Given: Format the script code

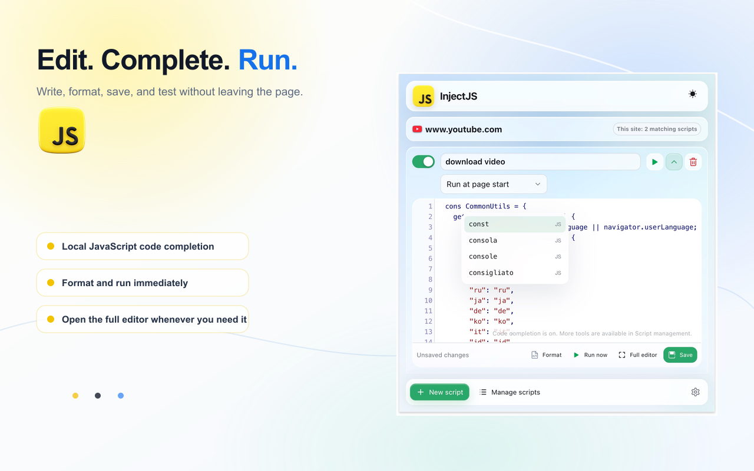Looking at the screenshot, I should [x=547, y=355].
